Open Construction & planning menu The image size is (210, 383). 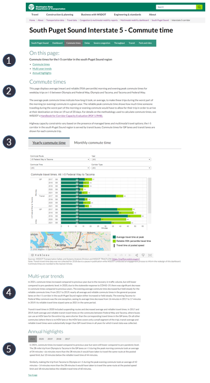[x=60, y=15]
